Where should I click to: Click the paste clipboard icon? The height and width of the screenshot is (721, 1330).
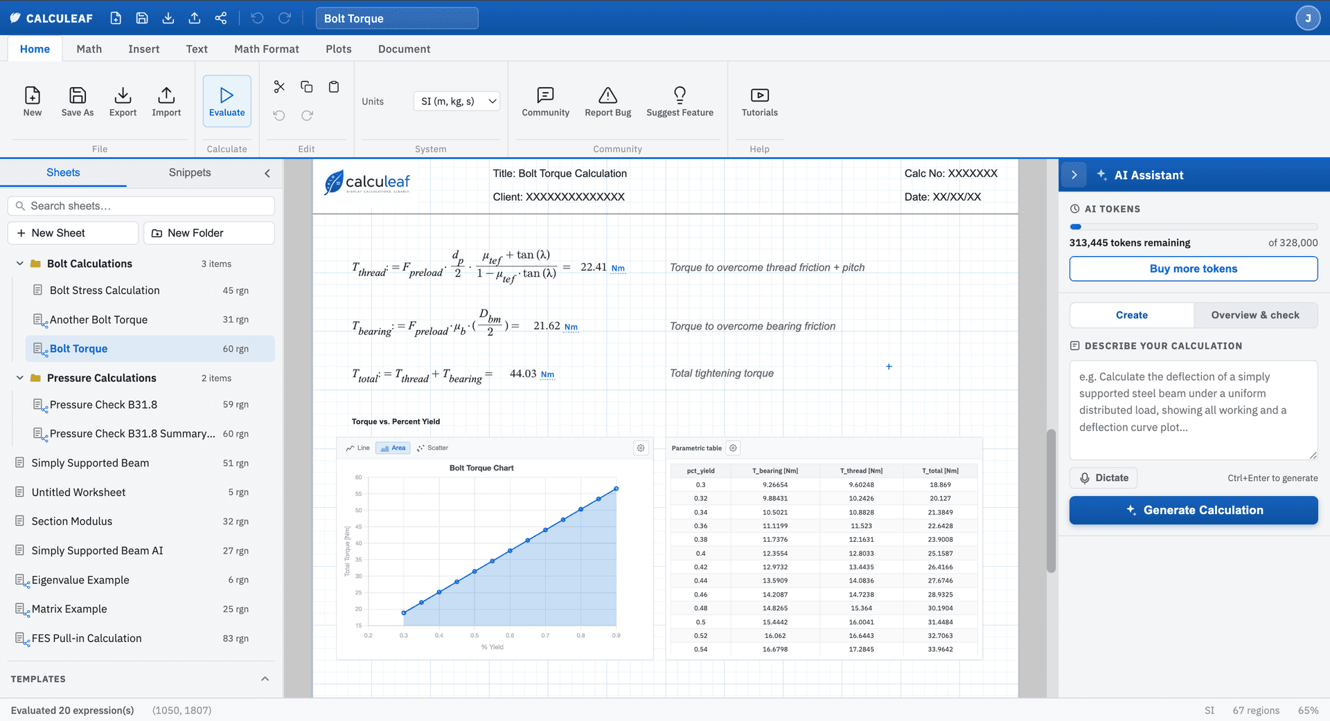click(x=334, y=86)
